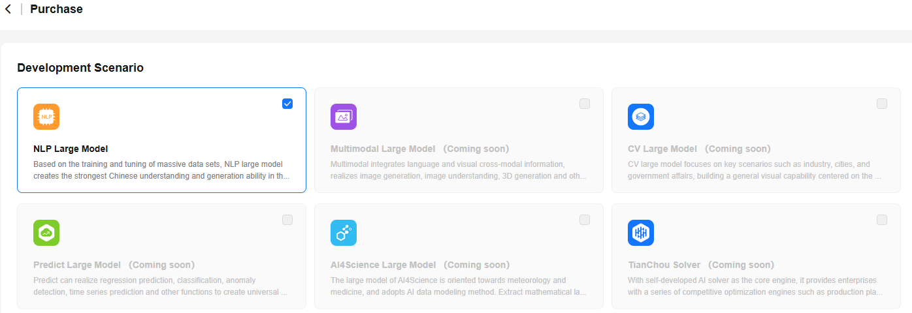Uncheck the NLP Large Model checkbox

pyautogui.click(x=287, y=104)
